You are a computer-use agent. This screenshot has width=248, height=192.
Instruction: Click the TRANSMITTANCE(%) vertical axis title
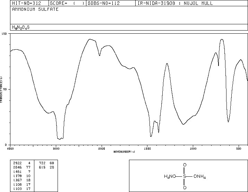(1, 90)
